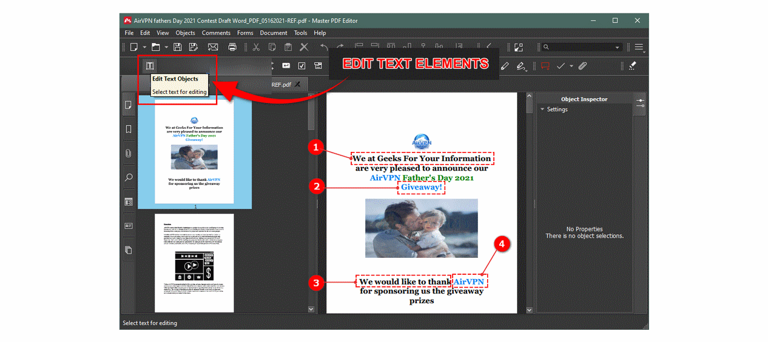Click the document scrollbar up arrow
Viewport: 768px width, 342px height.
(x=529, y=96)
